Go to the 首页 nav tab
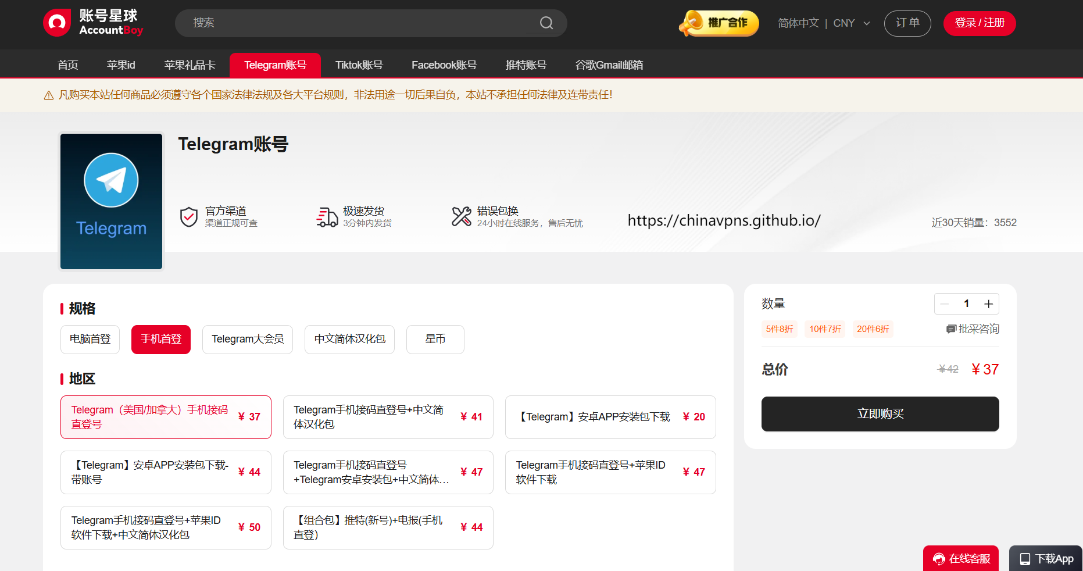 (67, 65)
